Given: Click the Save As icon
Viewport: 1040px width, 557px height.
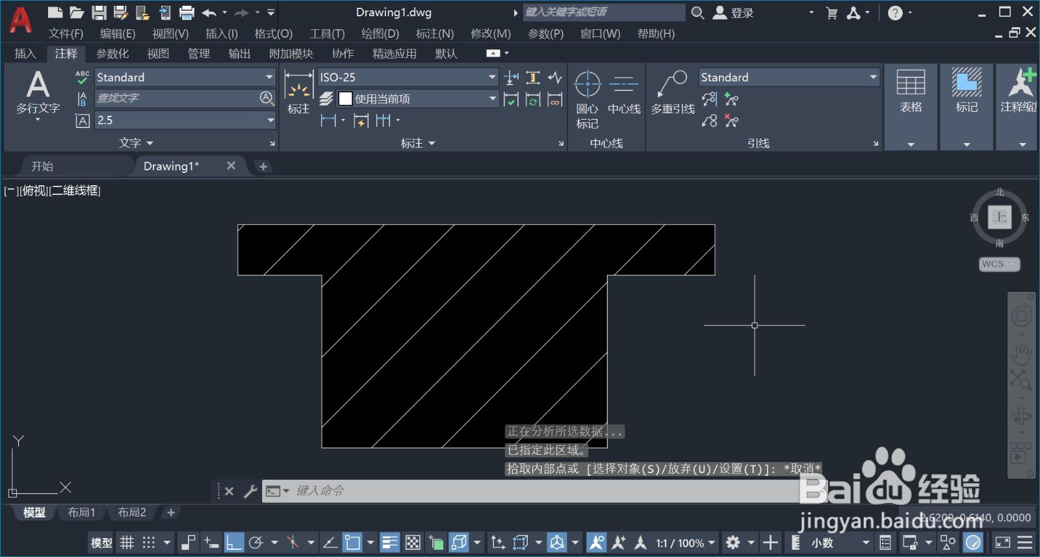Looking at the screenshot, I should coord(120,12).
